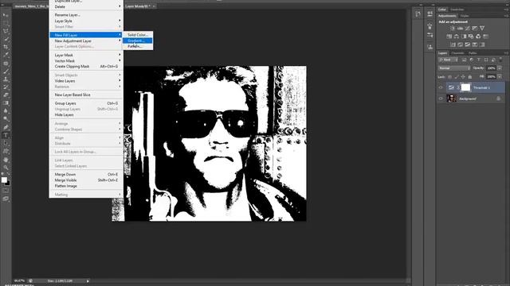Click New Layer Based Slice menu item
The image size is (510, 286).
pos(86,95)
